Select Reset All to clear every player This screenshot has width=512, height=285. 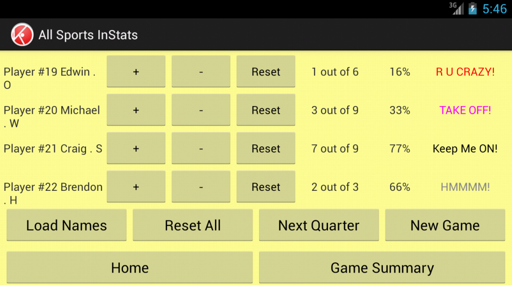pos(193,225)
